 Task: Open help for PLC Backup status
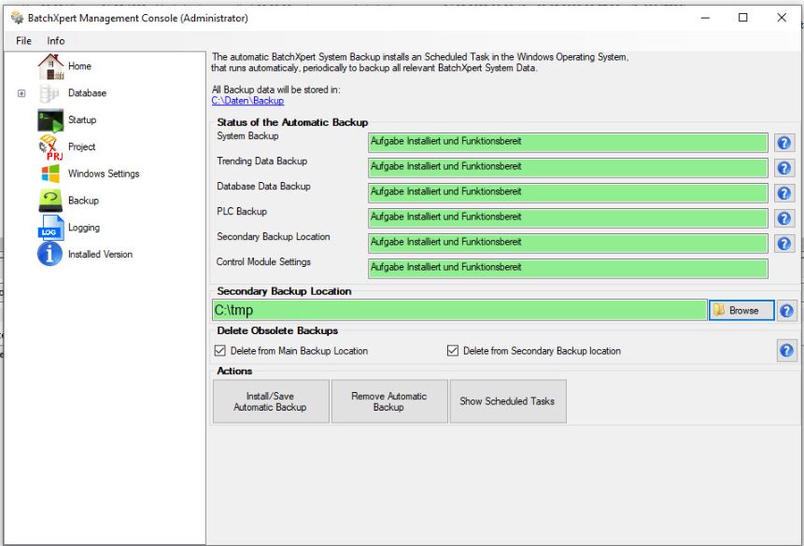coord(784,217)
